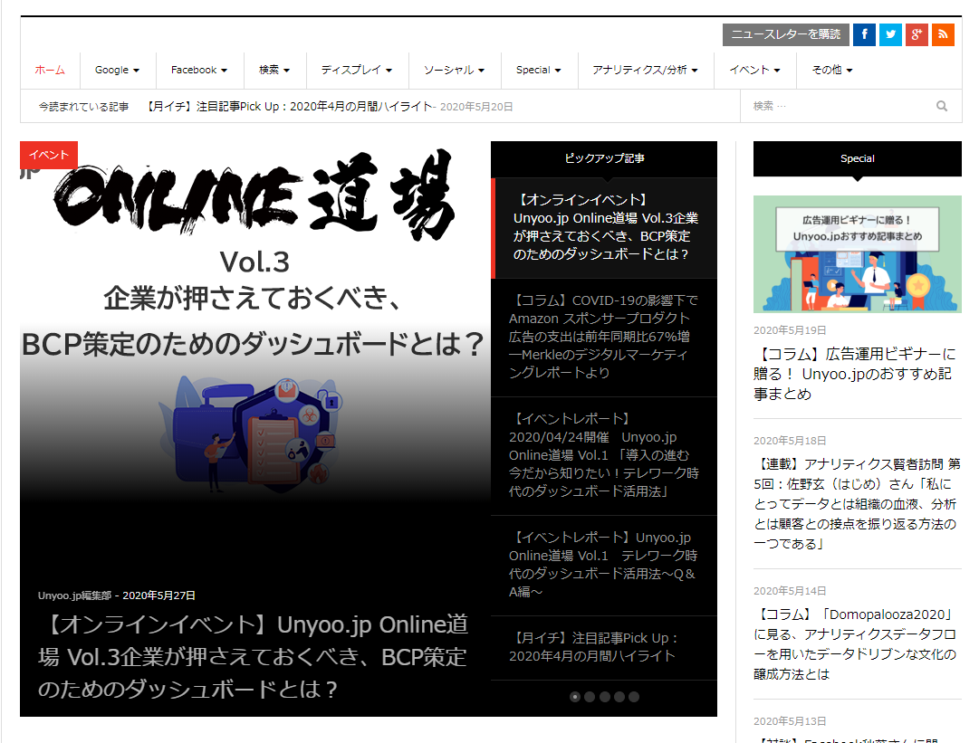This screenshot has height=743, width=979.
Task: Select the third carousel pagination dot
Action: pos(604,697)
